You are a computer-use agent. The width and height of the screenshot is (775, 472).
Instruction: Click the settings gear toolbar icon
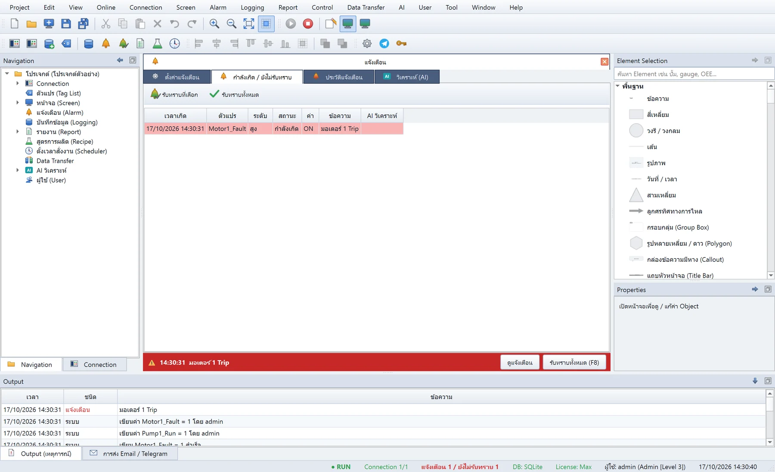pos(367,43)
